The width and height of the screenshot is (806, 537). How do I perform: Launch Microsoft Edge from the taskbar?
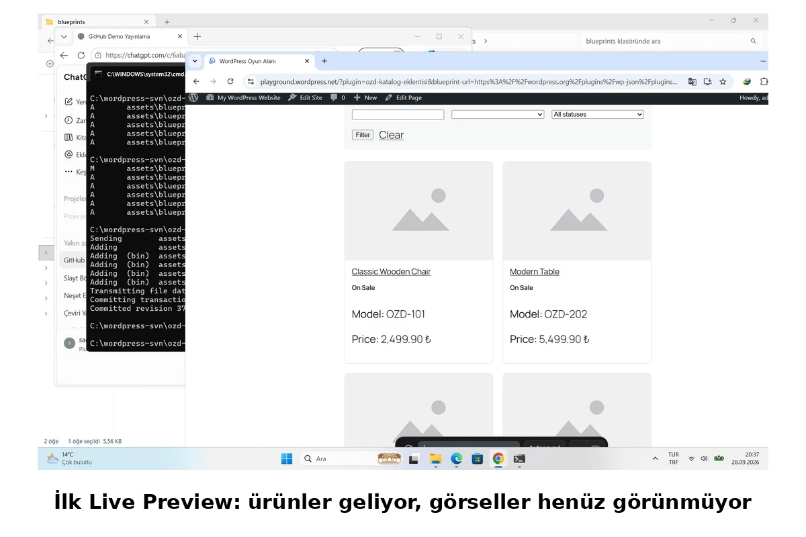[x=457, y=458]
